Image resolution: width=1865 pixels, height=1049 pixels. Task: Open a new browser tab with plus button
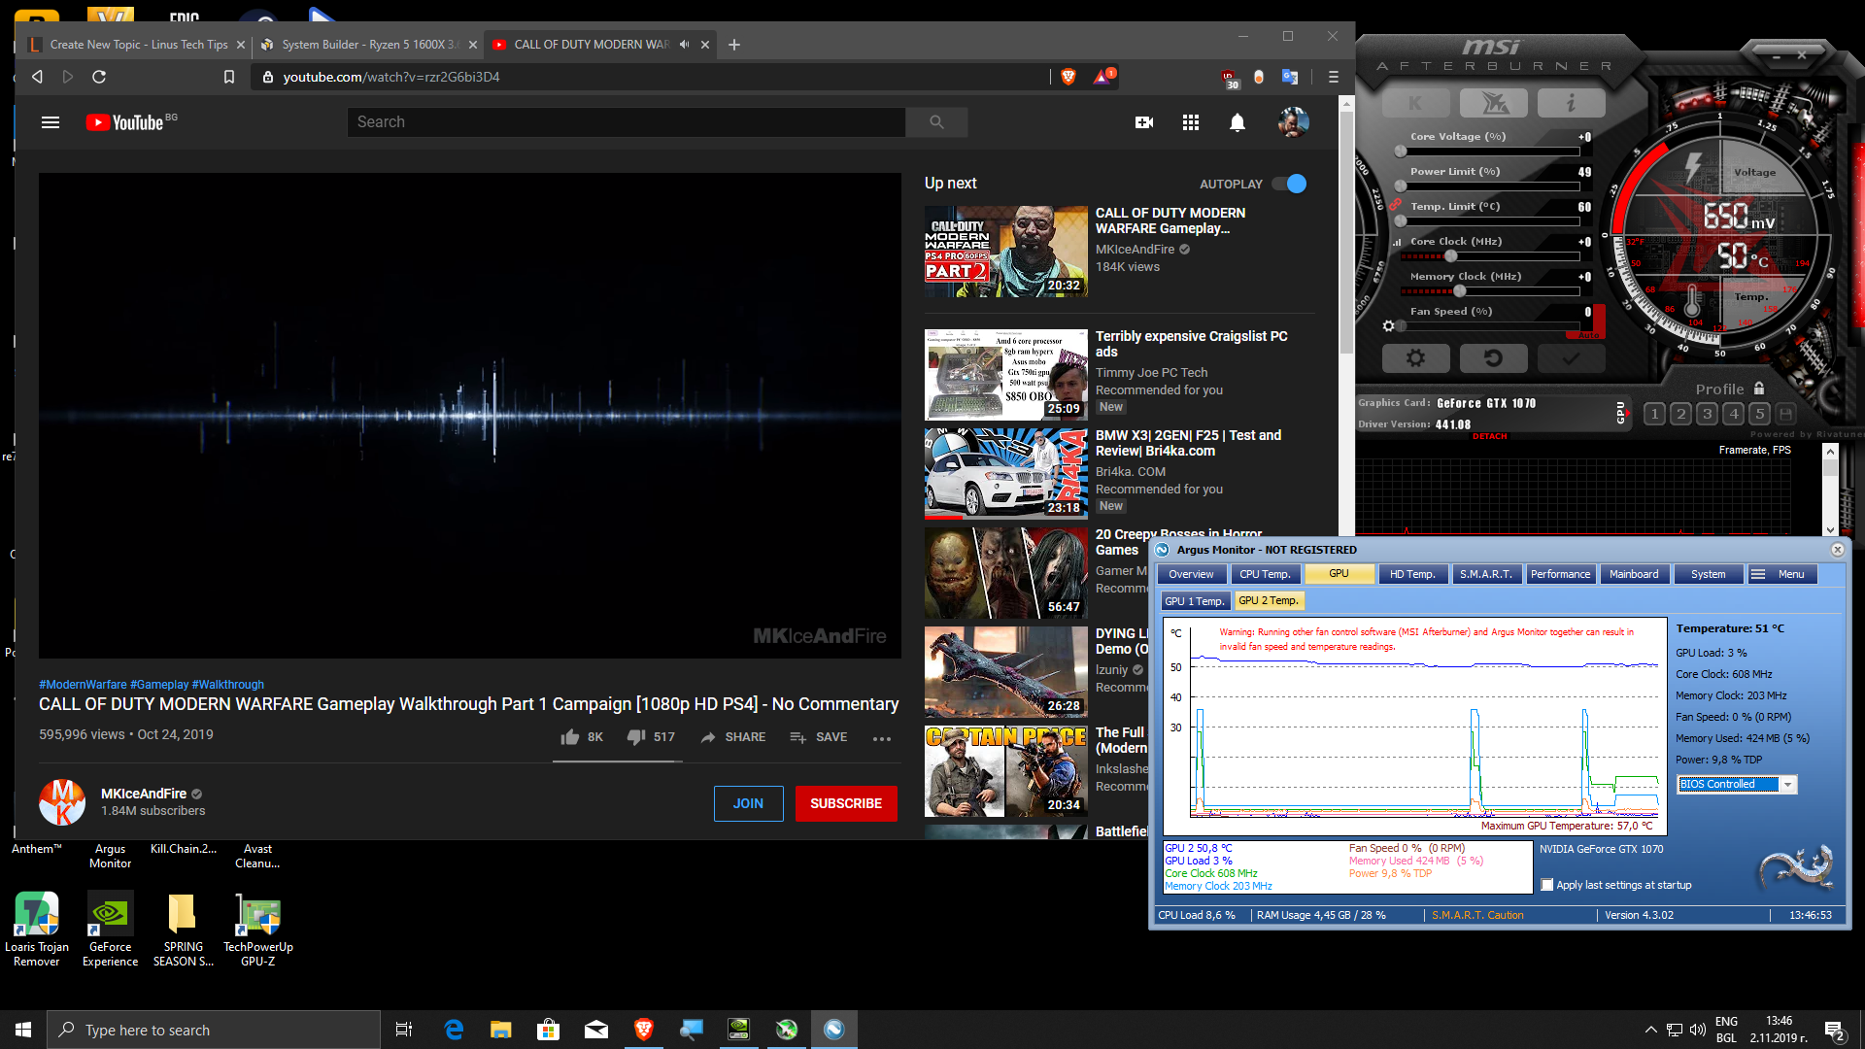click(734, 45)
